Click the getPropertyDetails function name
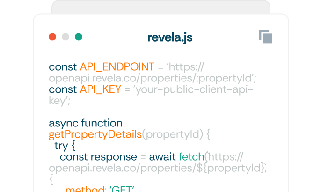Image resolution: width=321 pixels, height=192 pixels. (95, 134)
